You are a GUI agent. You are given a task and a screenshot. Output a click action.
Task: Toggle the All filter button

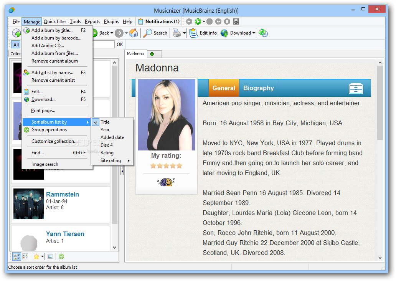pos(16,45)
